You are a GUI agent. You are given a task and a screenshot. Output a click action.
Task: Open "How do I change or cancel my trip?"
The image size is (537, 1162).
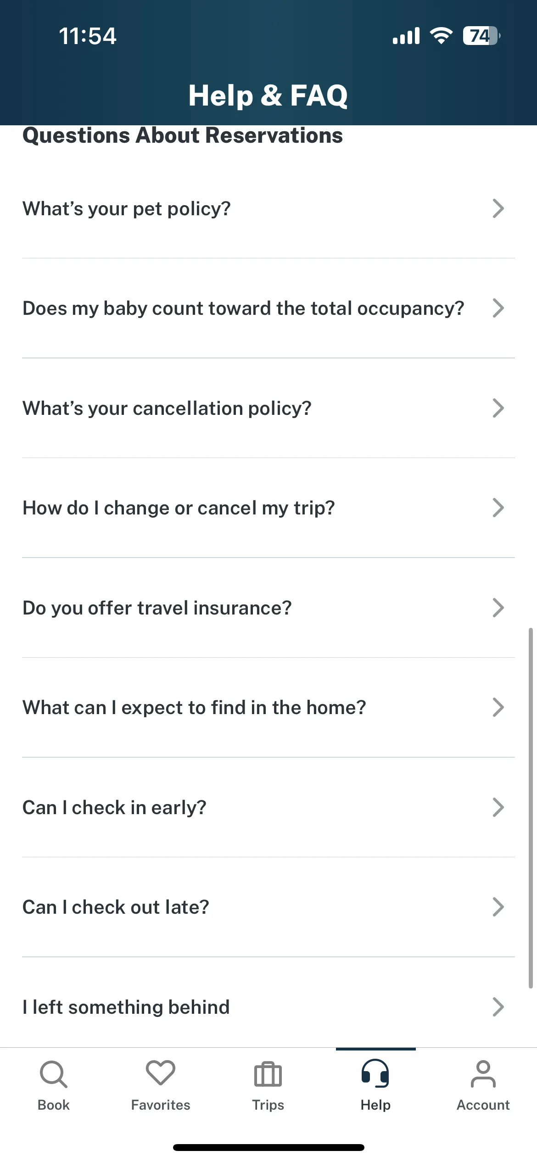tap(268, 508)
